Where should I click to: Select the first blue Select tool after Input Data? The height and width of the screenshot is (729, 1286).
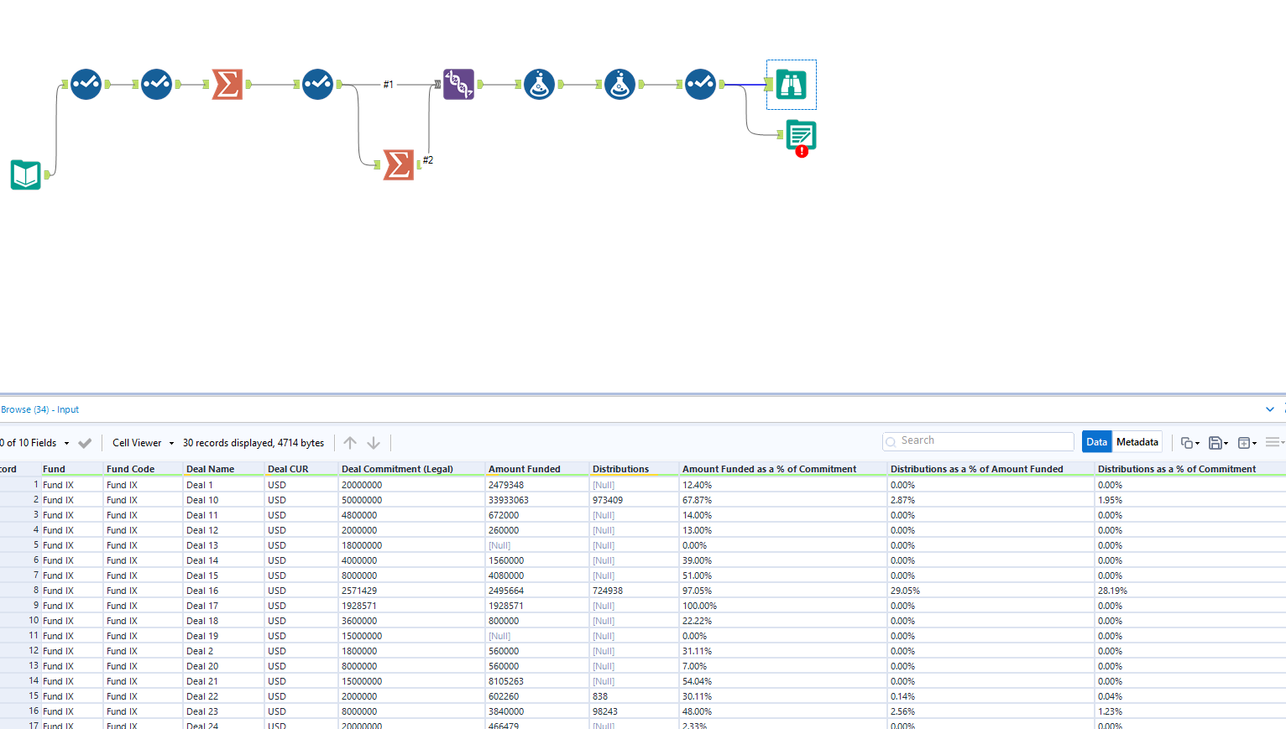[x=86, y=84]
